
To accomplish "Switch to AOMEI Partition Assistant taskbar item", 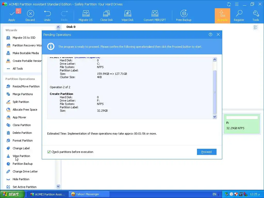I will (48, 194).
